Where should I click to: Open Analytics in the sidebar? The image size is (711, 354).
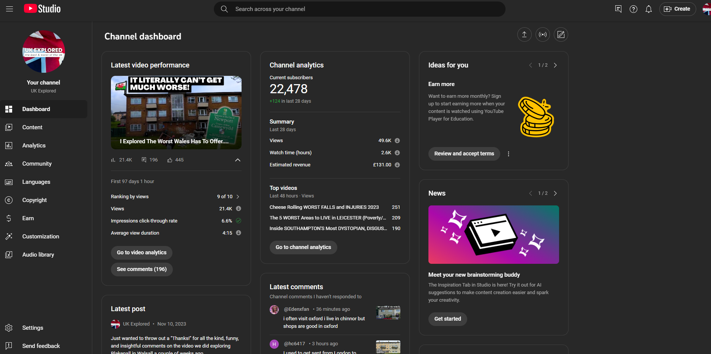point(44,146)
